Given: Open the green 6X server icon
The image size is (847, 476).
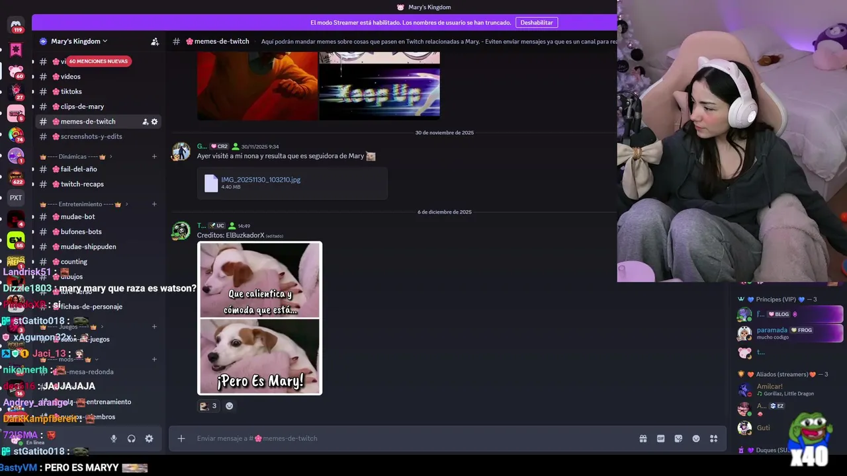Looking at the screenshot, I should (16, 240).
